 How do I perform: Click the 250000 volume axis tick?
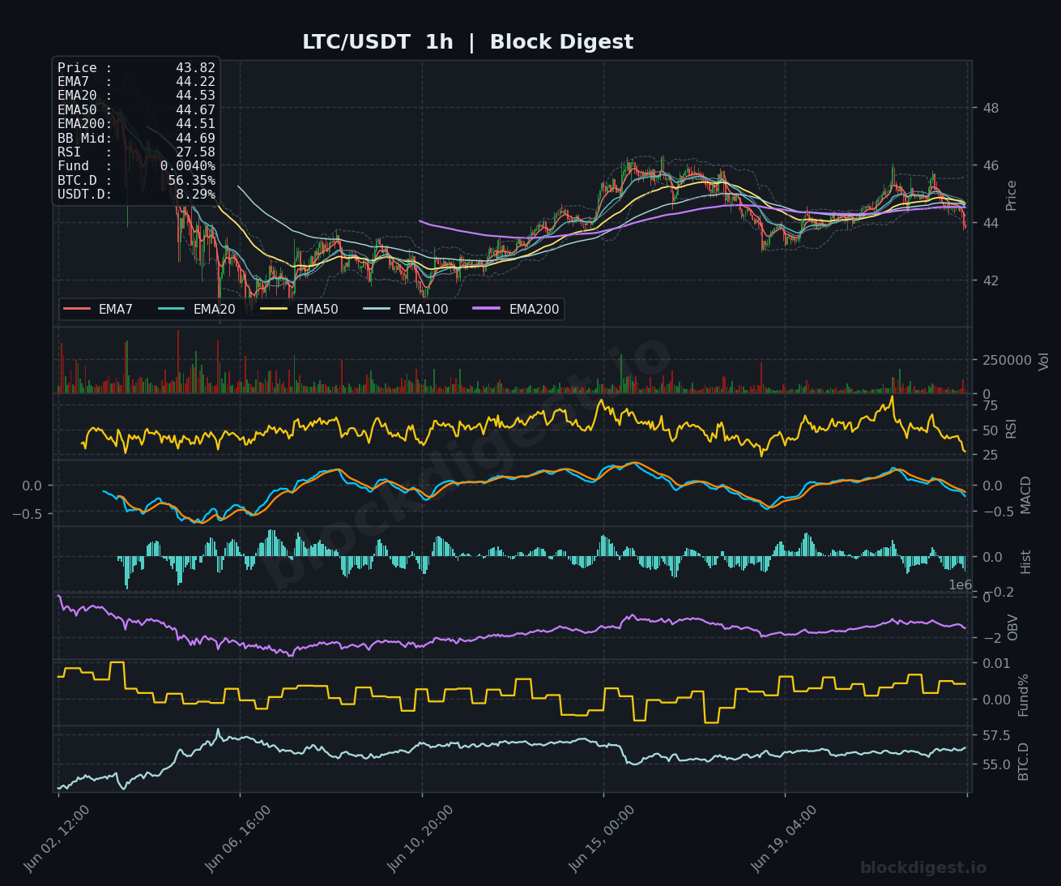[x=1007, y=360]
